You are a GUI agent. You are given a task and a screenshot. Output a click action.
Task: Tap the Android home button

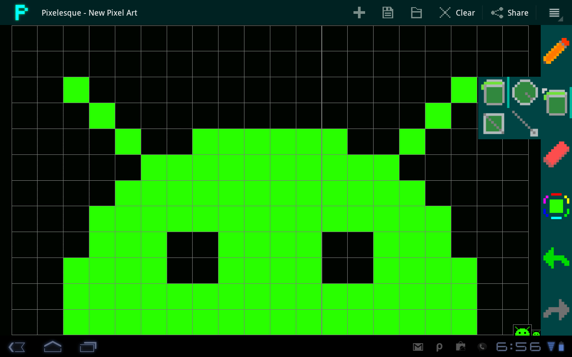coord(52,346)
